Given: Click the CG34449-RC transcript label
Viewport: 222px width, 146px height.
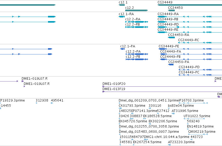Looking at the screenshot, I should (x=188, y=40).
